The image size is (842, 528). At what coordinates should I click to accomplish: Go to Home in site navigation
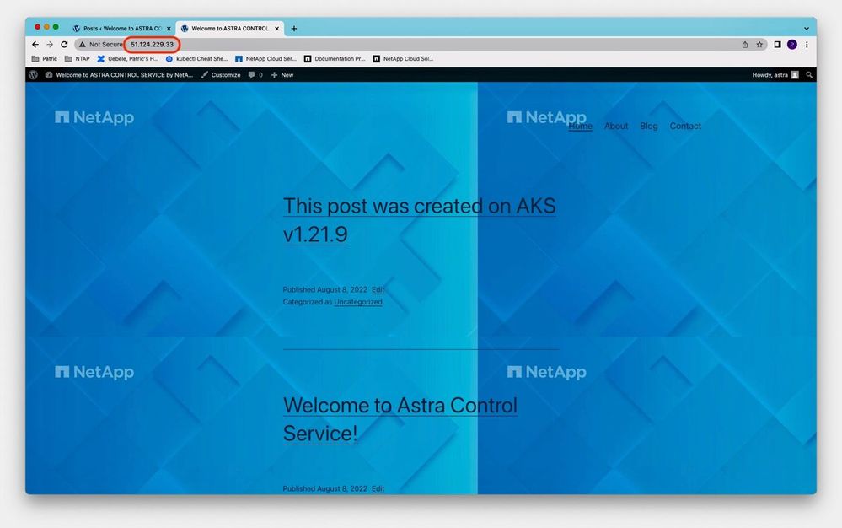pyautogui.click(x=580, y=126)
